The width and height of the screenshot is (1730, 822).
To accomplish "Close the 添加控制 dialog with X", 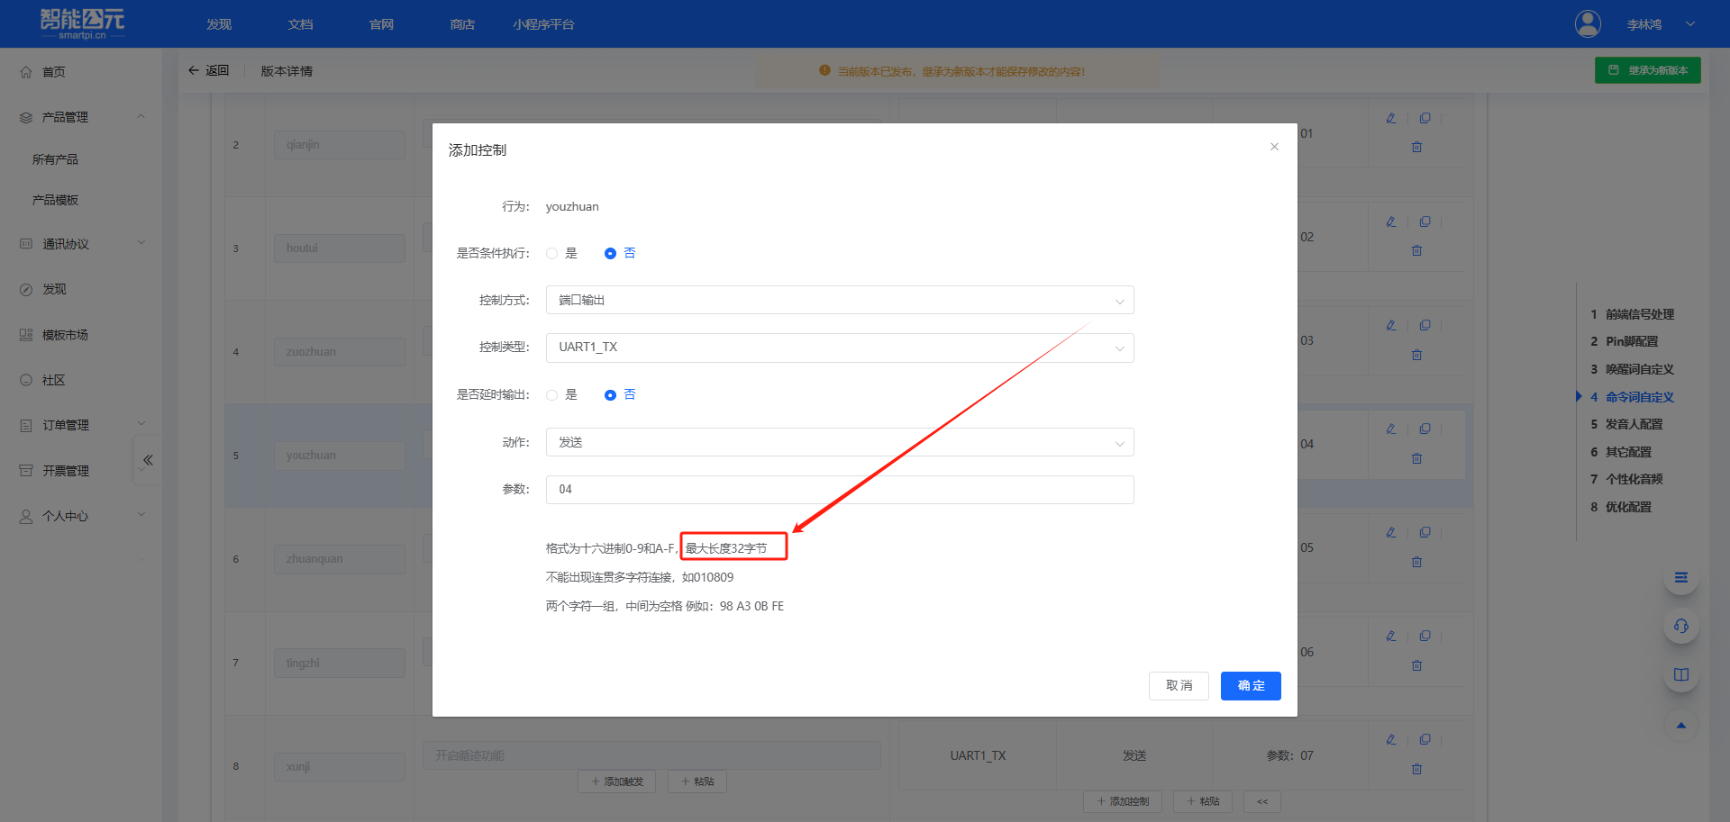I will 1274,147.
